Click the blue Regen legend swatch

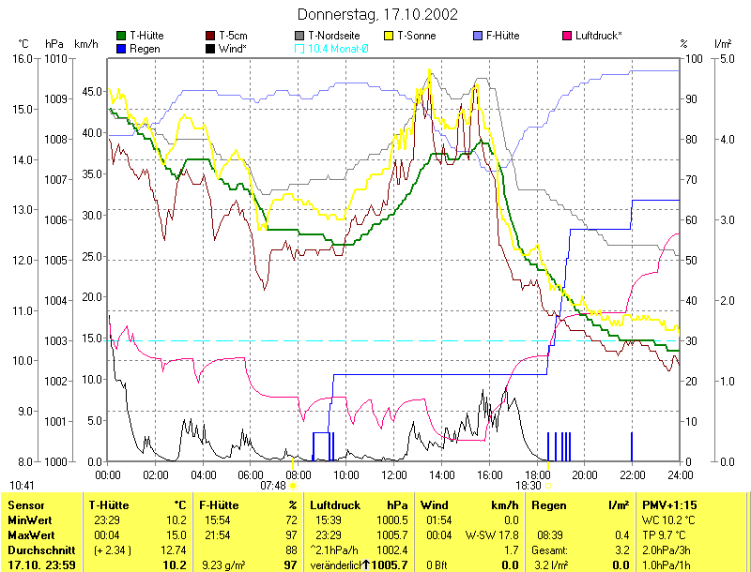point(121,48)
